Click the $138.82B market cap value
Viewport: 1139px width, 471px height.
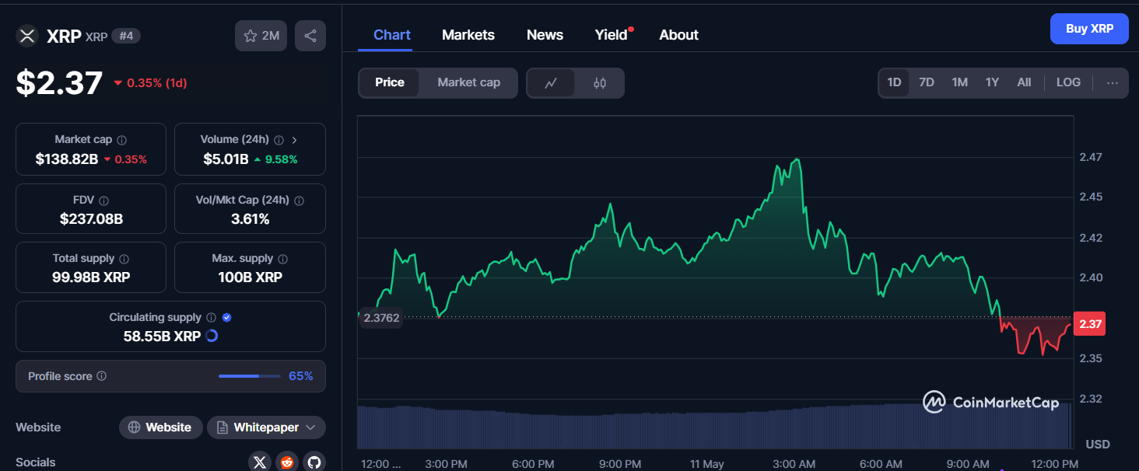coord(67,159)
